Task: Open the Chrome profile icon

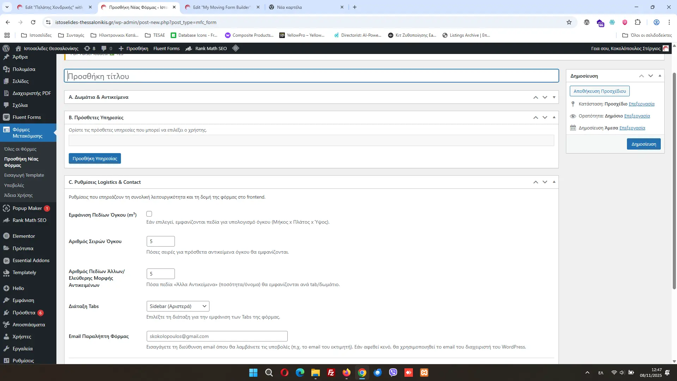Action: [x=656, y=22]
